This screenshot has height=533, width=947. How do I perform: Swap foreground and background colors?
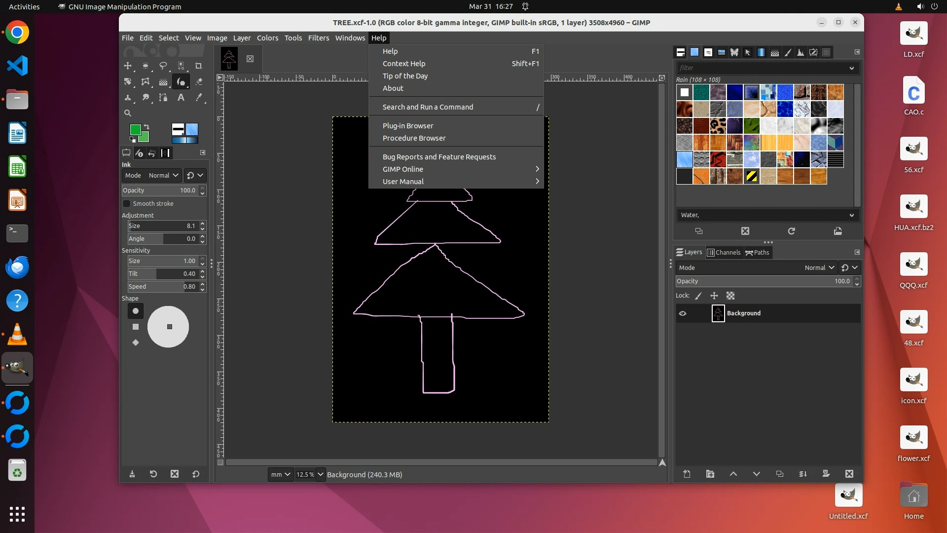click(x=146, y=127)
